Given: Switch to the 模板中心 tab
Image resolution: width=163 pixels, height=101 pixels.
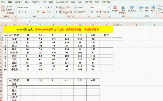Looking at the screenshot, I should pos(19,2).
